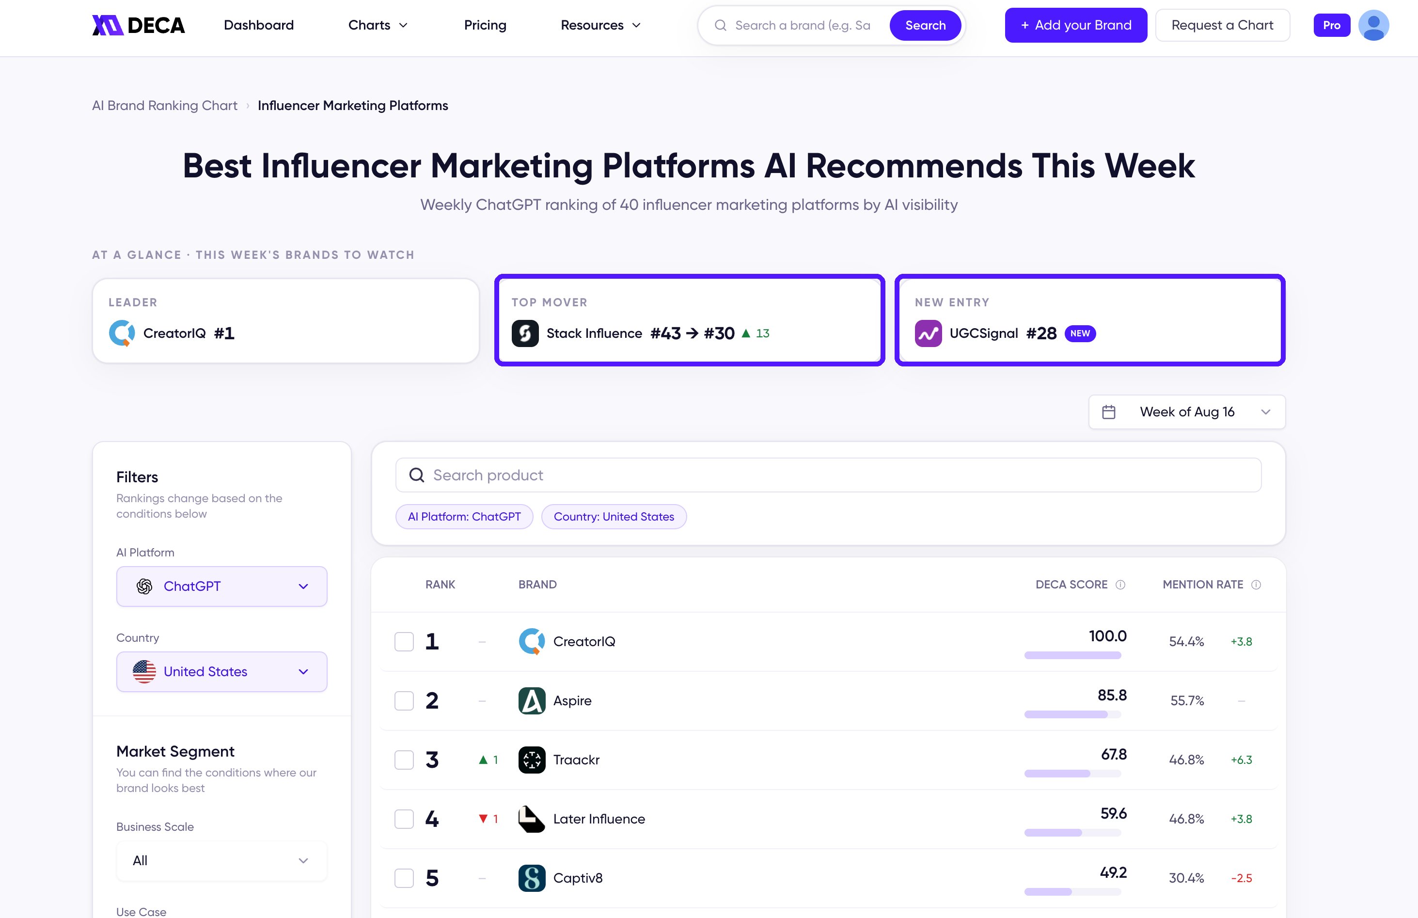Click the green up arrow in Traackr row
Viewport: 1418px width, 918px height.
483,760
